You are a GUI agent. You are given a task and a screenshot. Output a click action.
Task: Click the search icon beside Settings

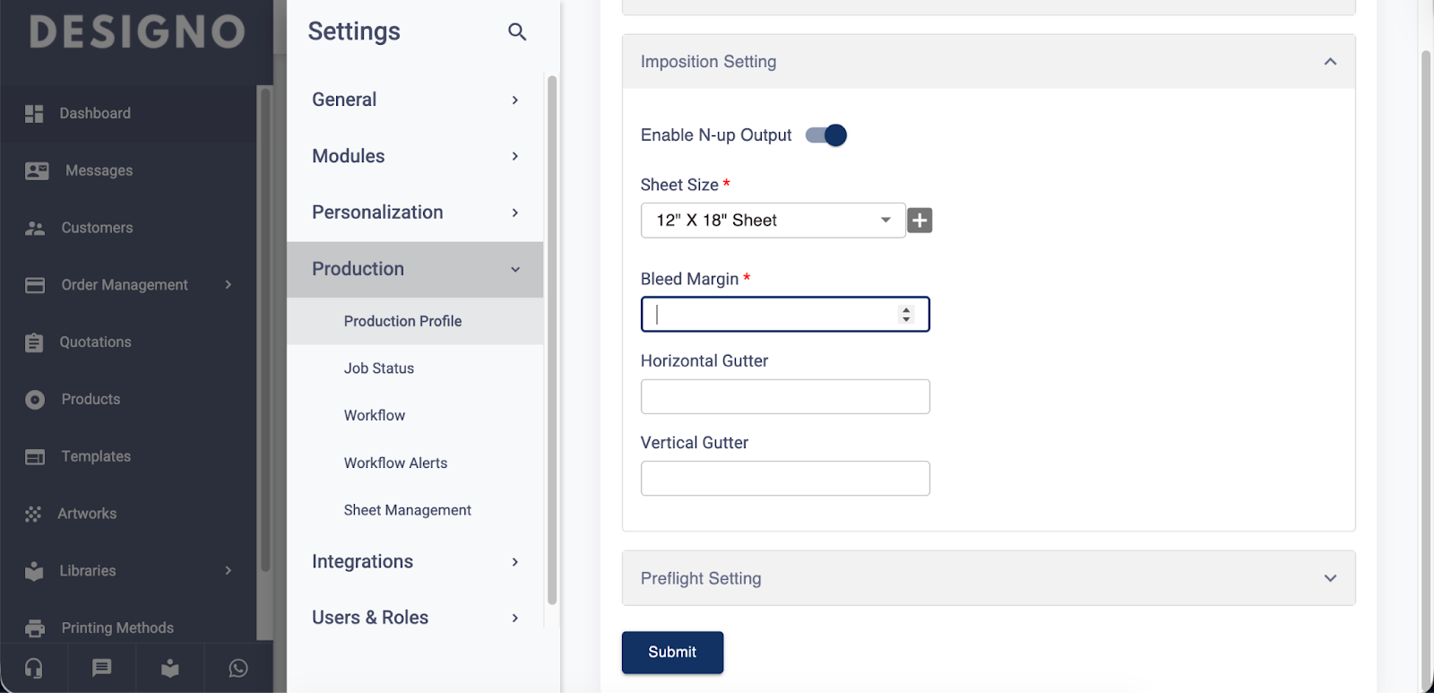[x=517, y=32]
